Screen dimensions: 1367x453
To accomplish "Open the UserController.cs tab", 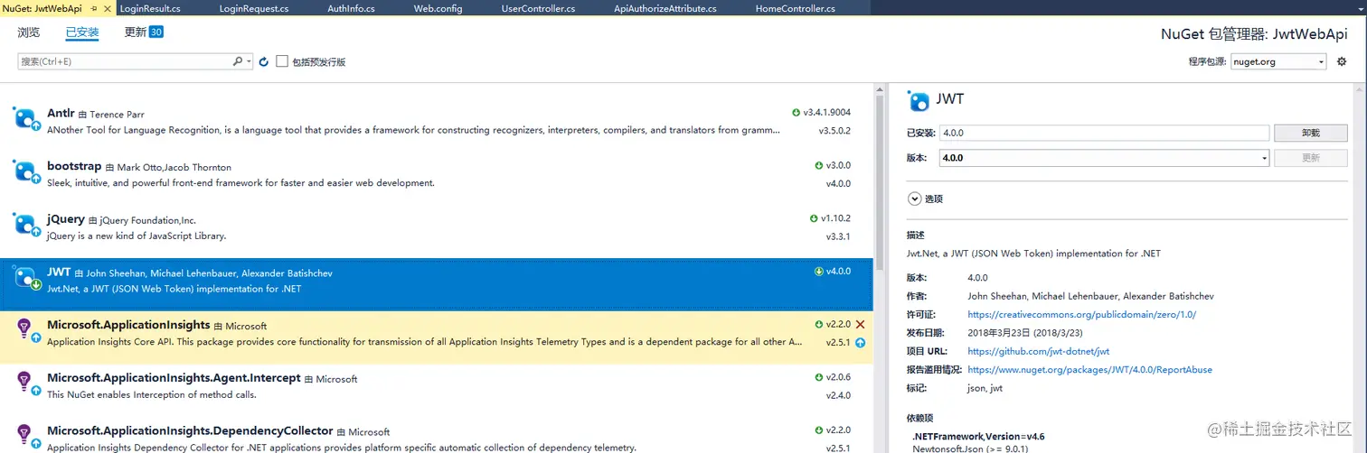I will point(538,9).
